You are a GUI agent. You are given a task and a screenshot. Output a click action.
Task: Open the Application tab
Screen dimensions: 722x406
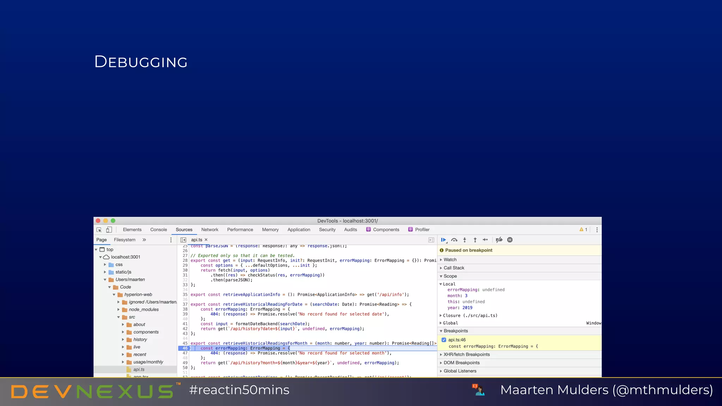299,230
